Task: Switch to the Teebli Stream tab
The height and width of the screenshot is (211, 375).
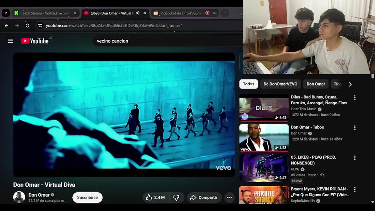Action: coord(45,13)
